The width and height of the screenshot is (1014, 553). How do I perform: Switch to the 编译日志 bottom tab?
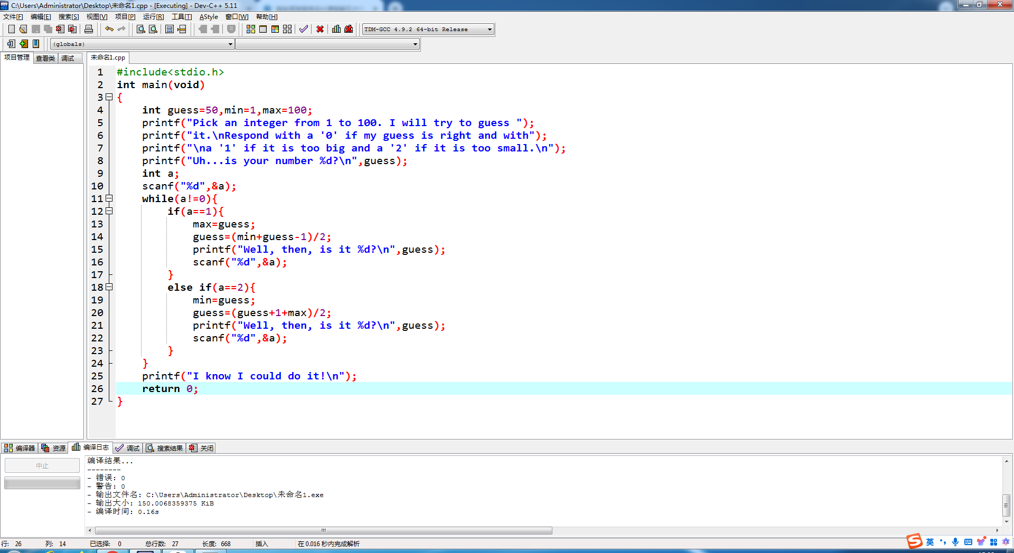(90, 447)
